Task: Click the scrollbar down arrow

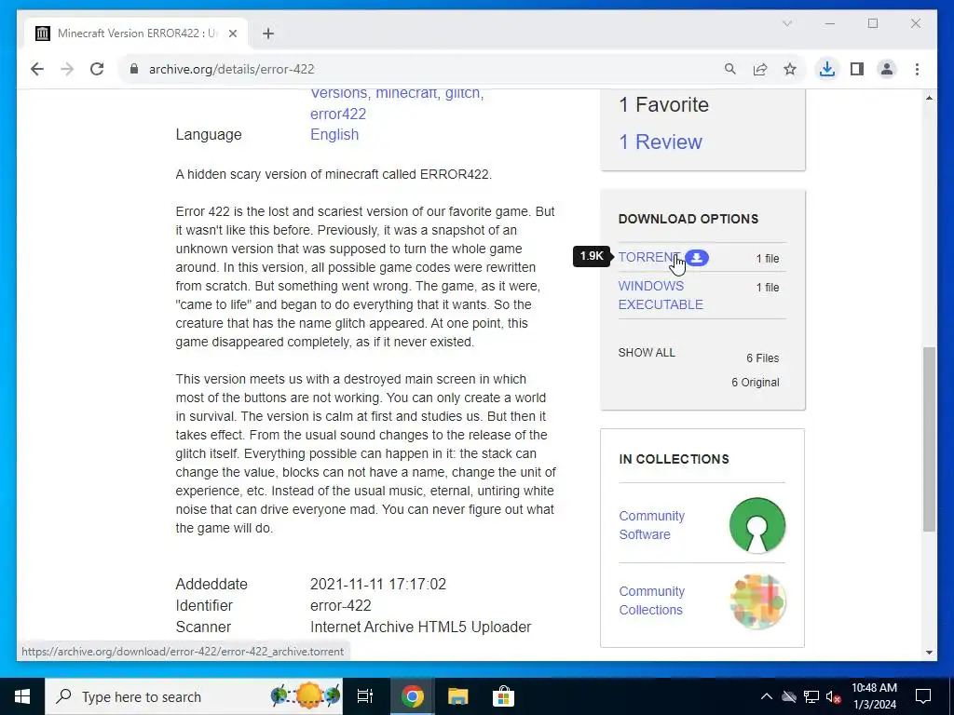Action: click(929, 653)
